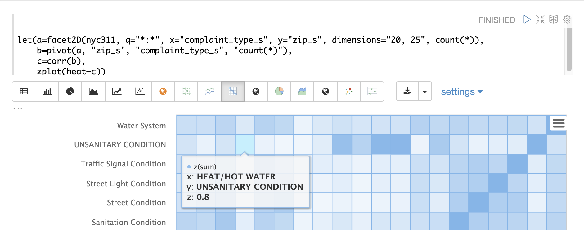Choose the green dotted grid chart
Viewport: 584px width, 230px height.
coord(186,91)
